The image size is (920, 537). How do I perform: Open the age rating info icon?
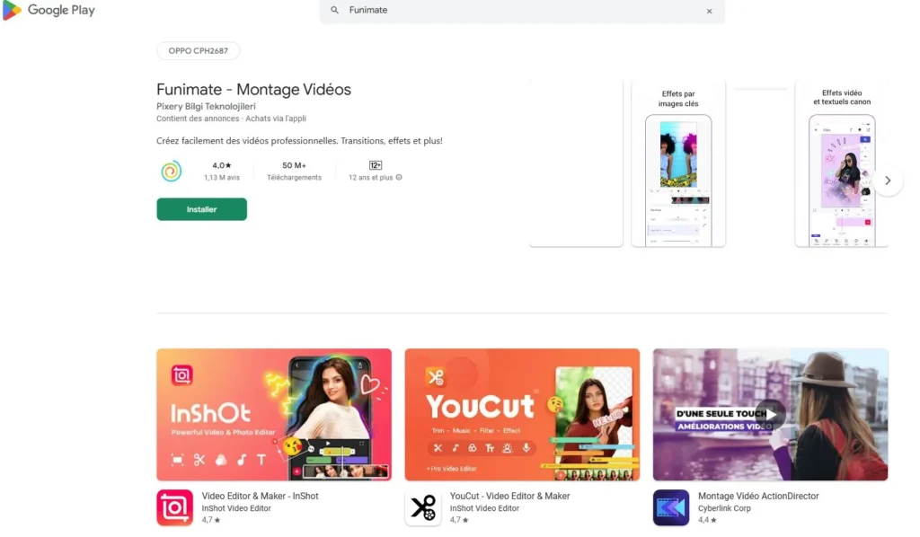tap(399, 178)
